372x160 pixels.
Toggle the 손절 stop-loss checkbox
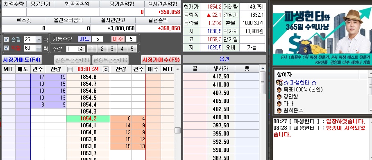click(7, 39)
